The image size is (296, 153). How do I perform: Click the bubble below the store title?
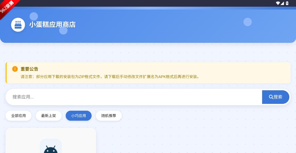(63, 31)
